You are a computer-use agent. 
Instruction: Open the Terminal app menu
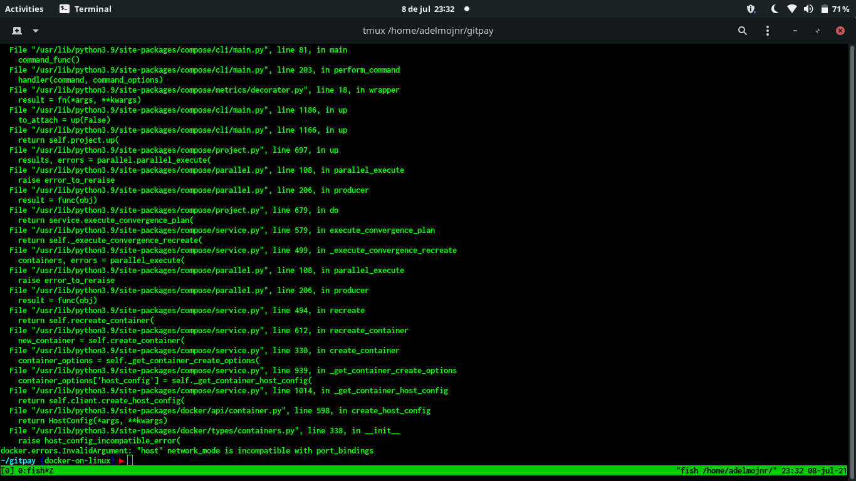click(x=85, y=9)
